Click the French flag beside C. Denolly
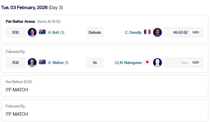Viewport: 210px width, 122px height. coord(147,32)
